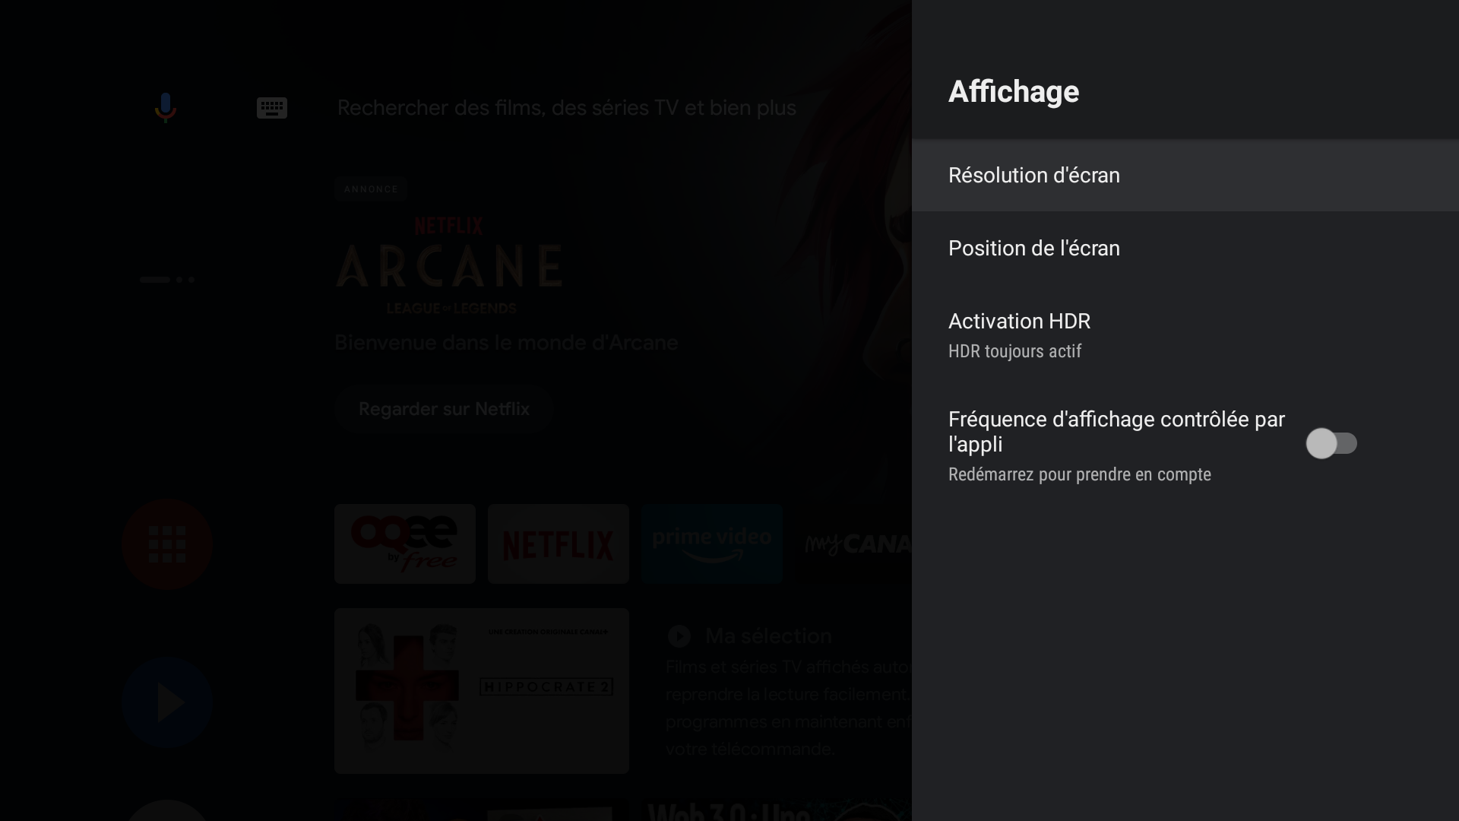Open Activation HDR setting
Viewport: 1459px width, 821px height.
(1185, 334)
